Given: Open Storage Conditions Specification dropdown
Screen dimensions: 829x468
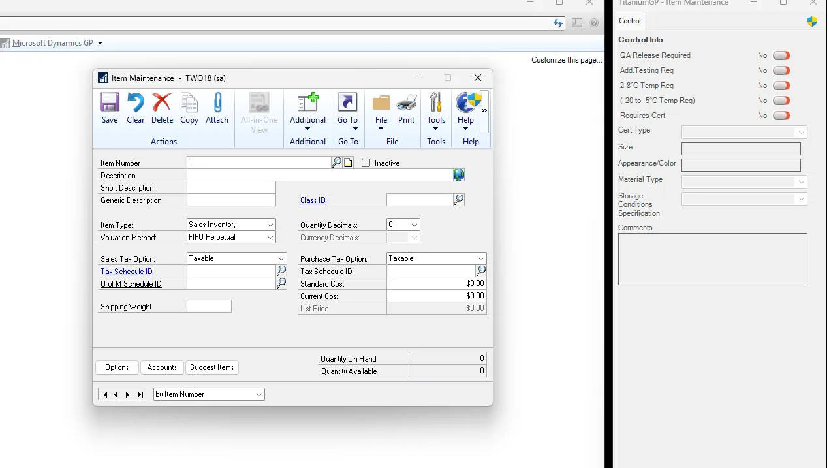Looking at the screenshot, I should click(802, 198).
